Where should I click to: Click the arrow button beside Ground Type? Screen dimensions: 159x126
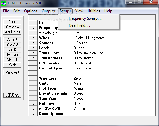click(33, 68)
